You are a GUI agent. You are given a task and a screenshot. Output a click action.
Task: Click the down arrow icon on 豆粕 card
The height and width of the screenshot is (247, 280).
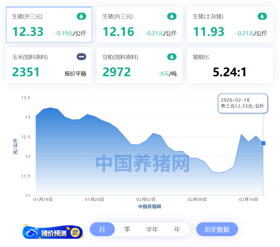[x=172, y=57]
